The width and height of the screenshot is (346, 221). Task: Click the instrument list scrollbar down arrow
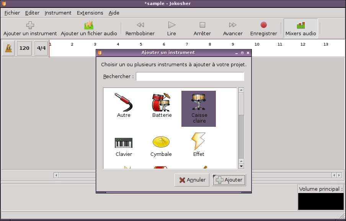click(x=241, y=166)
